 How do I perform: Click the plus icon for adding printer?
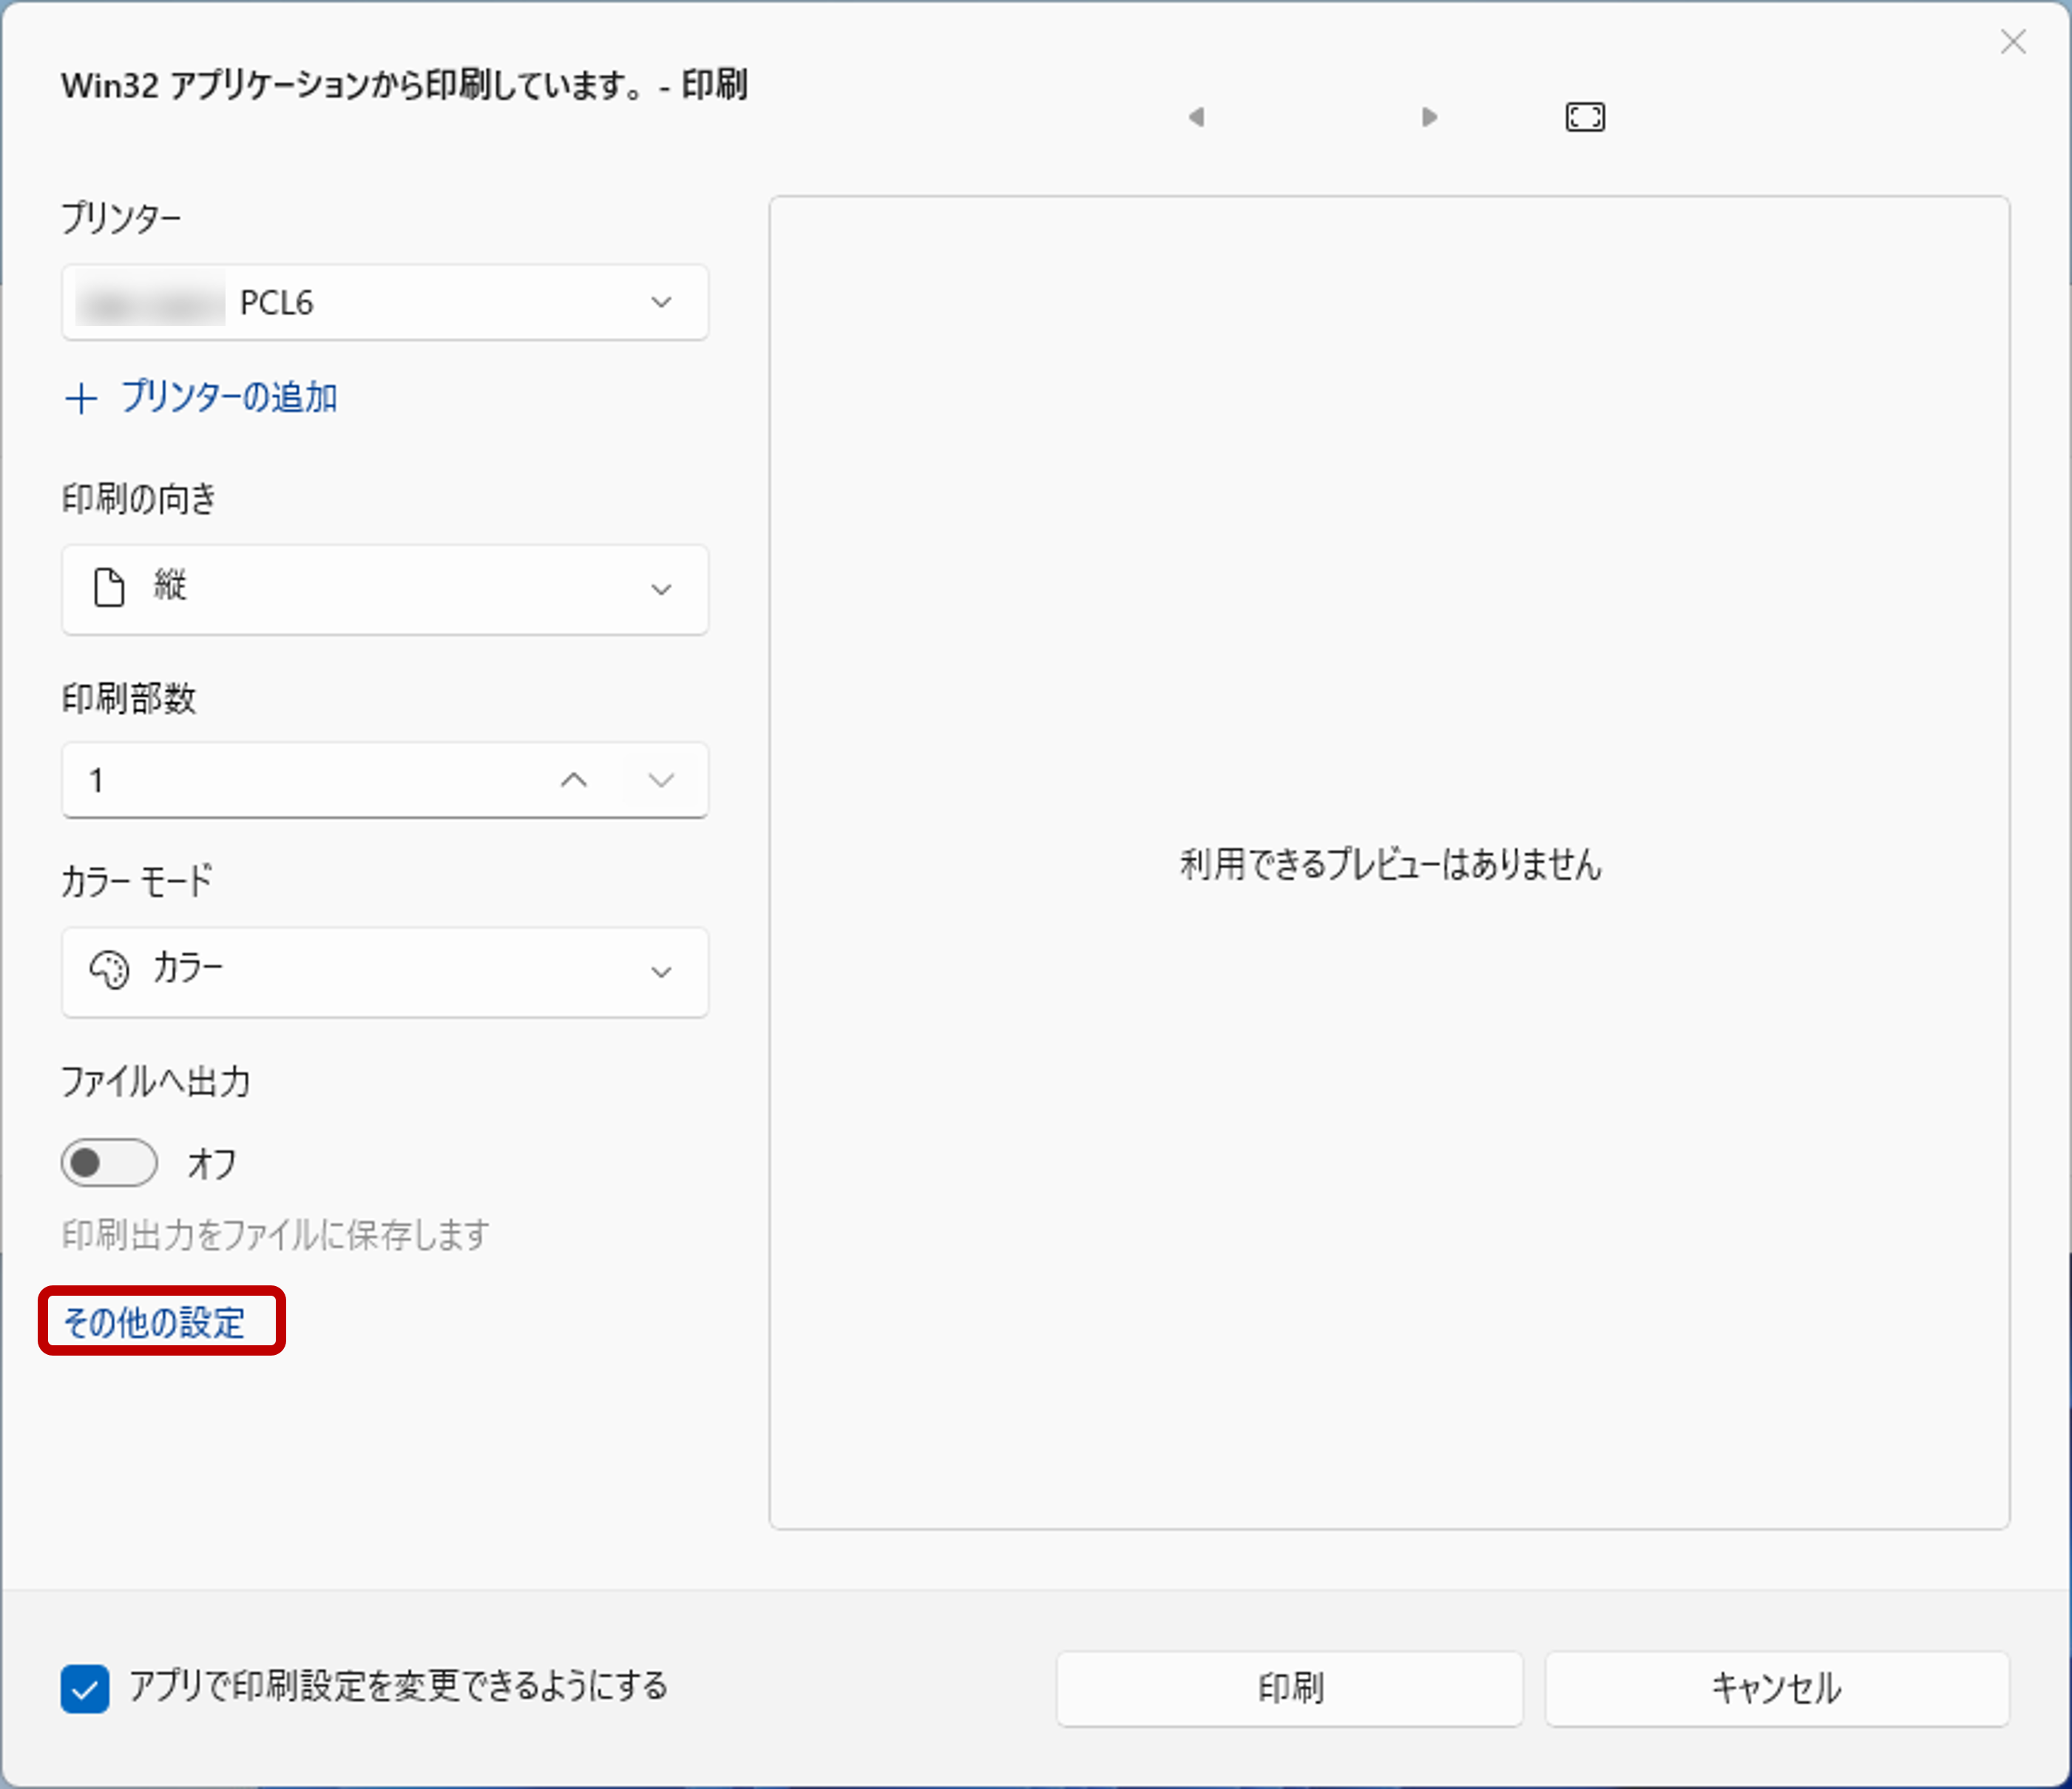(x=81, y=399)
